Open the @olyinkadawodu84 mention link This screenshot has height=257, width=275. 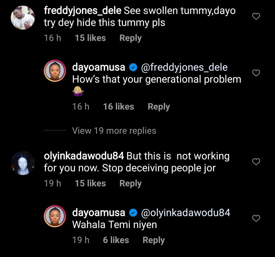click(185, 213)
